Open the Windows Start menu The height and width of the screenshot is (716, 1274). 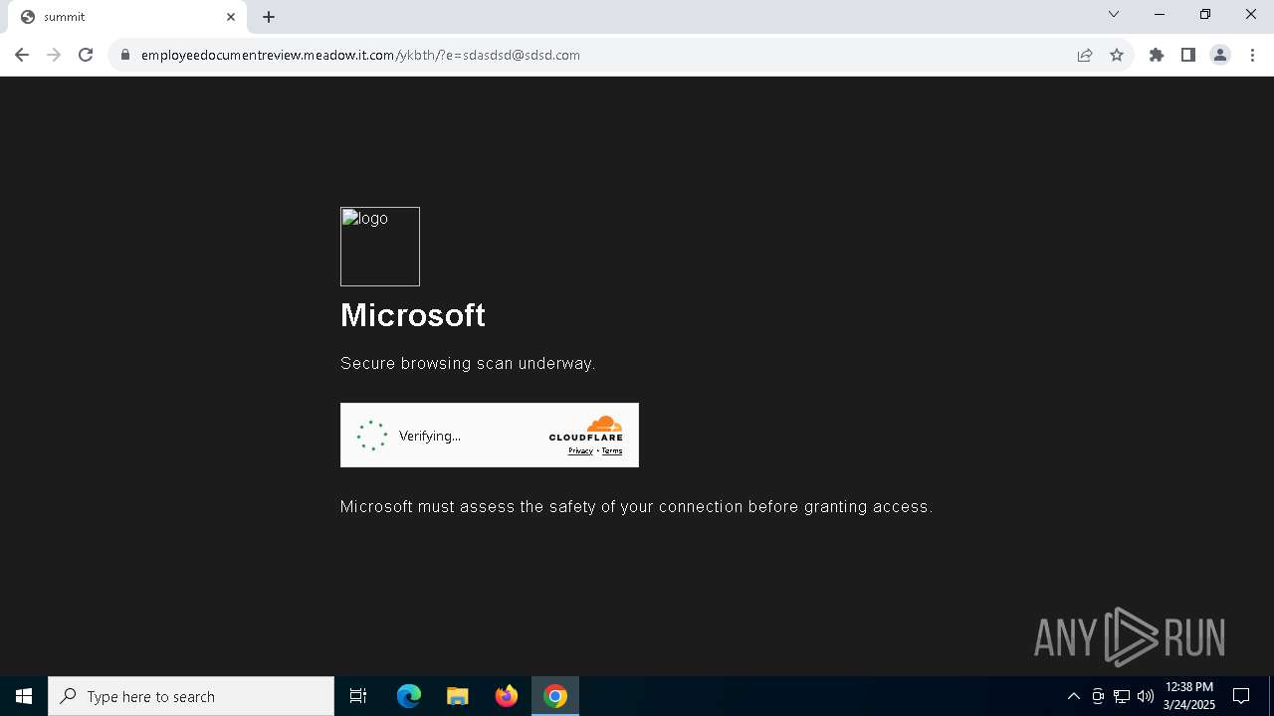pos(24,696)
